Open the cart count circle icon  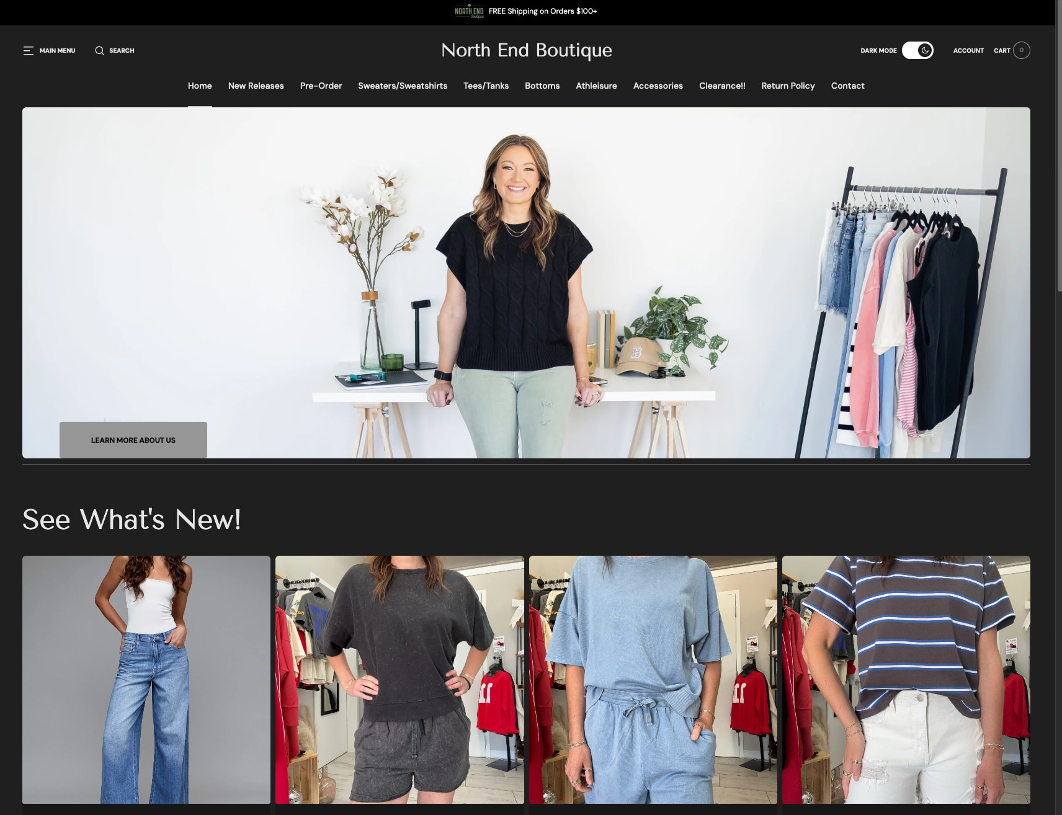1022,50
